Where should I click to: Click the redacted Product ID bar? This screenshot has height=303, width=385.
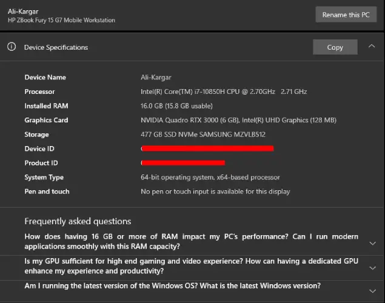[x=183, y=163]
